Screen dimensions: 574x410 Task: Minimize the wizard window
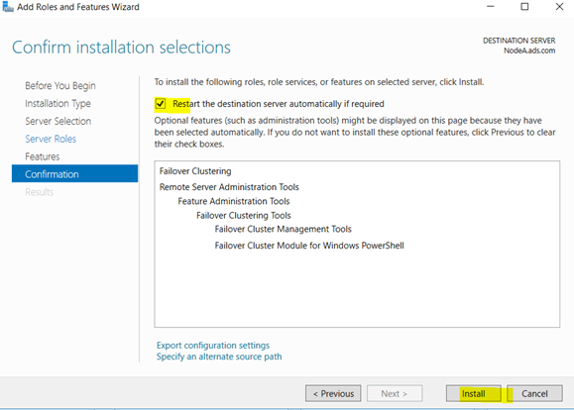491,7
